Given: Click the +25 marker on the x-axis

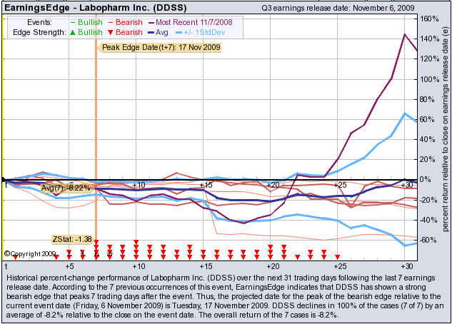Looking at the screenshot, I should click(x=339, y=185).
